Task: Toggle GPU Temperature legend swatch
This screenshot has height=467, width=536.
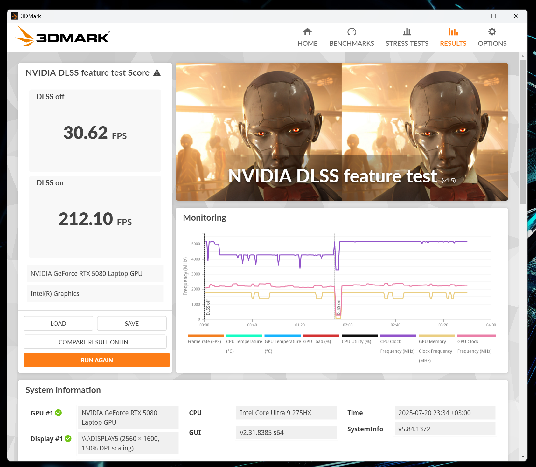Action: pyautogui.click(x=282, y=336)
